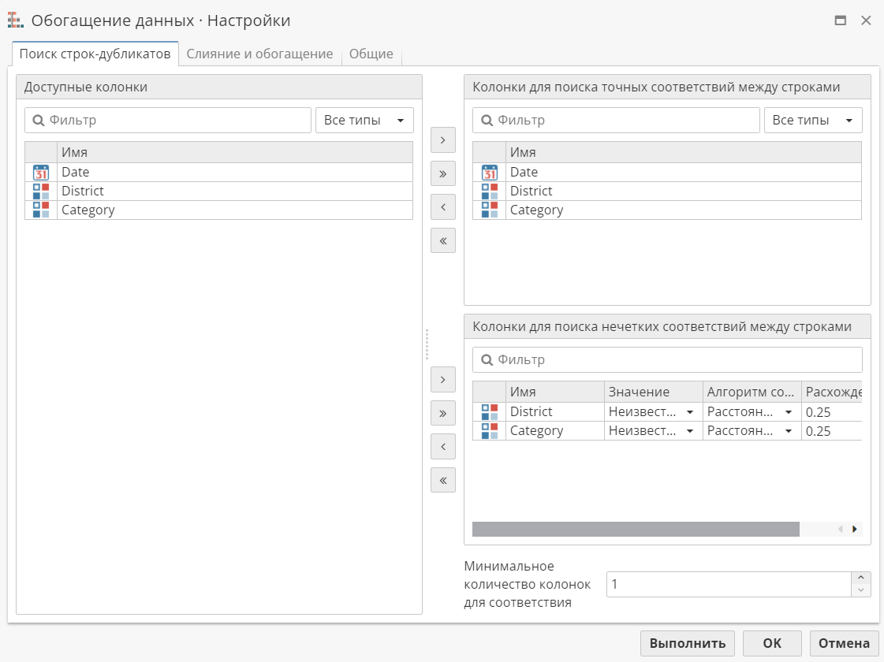Open the Общие tab
884x662 pixels.
371,54
